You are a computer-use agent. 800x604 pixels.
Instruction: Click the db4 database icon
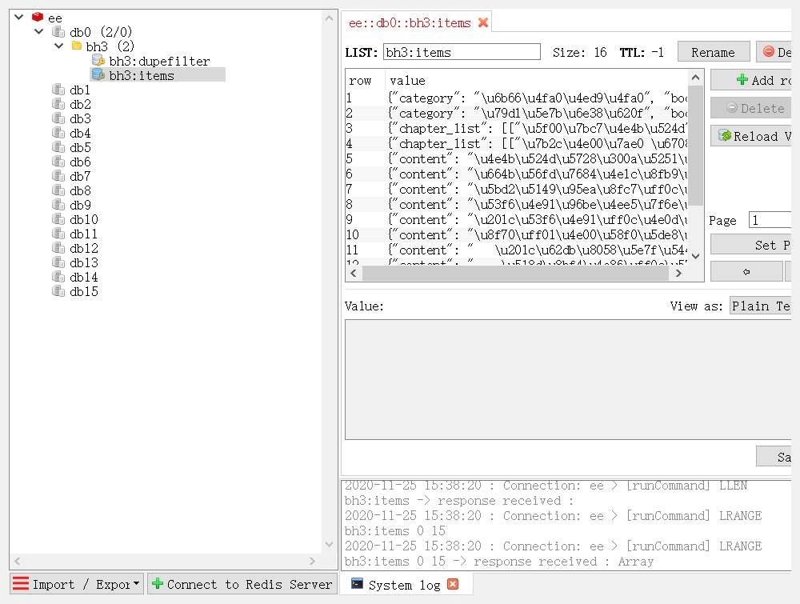point(58,133)
